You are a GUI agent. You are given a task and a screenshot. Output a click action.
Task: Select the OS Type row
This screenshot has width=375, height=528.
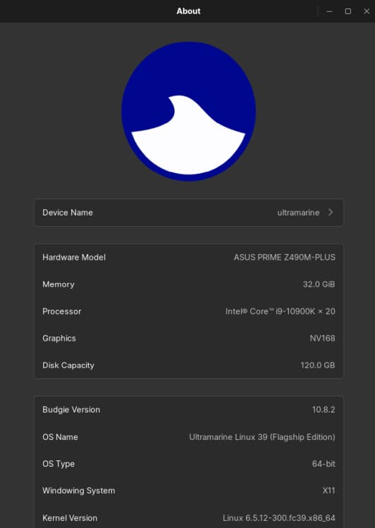[189, 464]
